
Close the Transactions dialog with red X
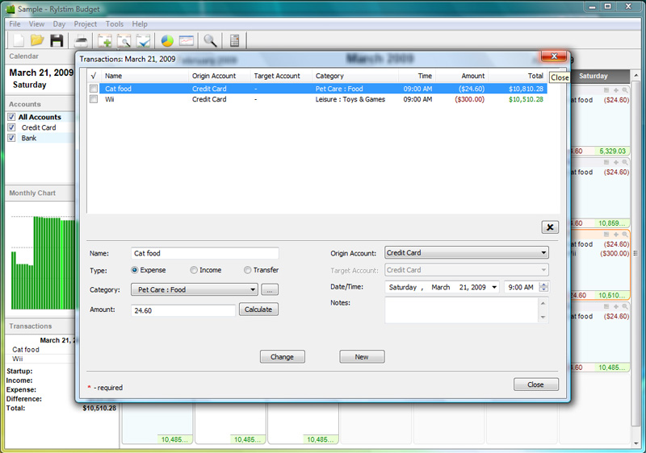click(554, 56)
